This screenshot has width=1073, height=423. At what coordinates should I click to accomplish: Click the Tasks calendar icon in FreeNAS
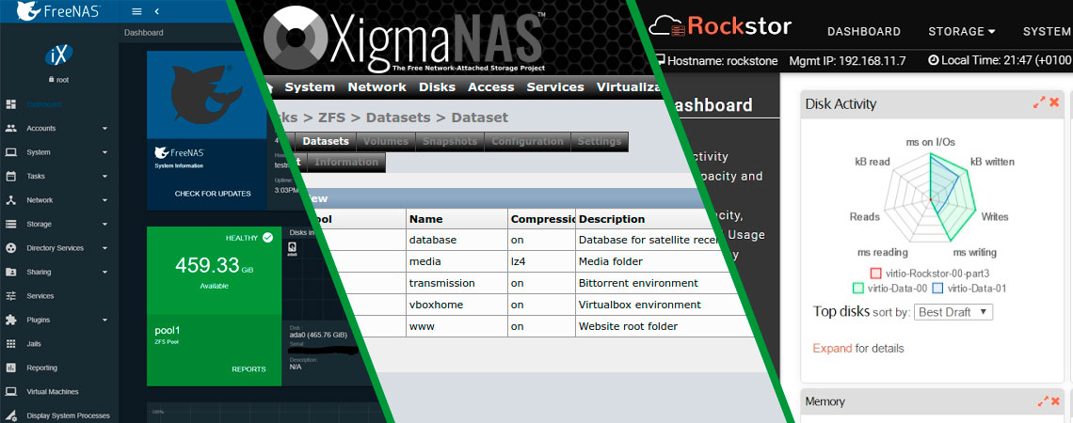(x=11, y=177)
